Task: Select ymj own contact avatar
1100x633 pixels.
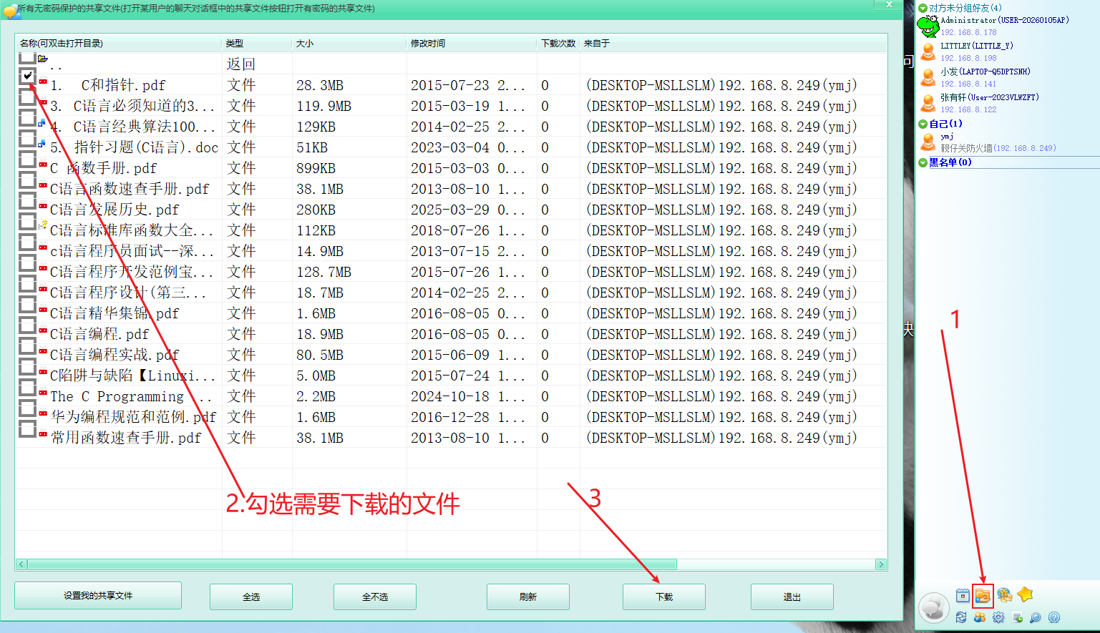Action: [928, 142]
